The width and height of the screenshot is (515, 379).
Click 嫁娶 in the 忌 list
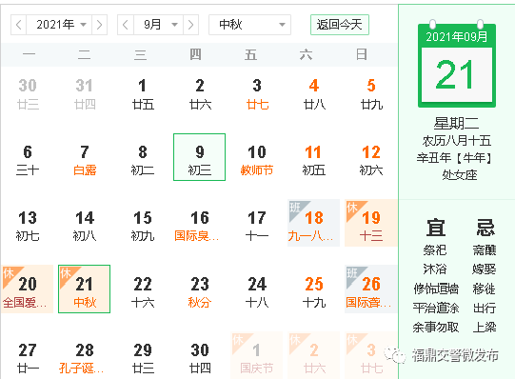click(485, 269)
